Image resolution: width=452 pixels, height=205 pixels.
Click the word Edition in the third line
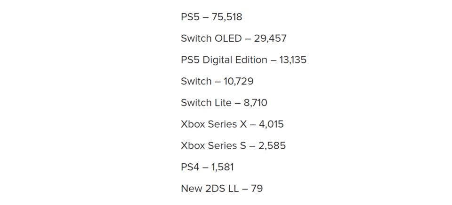(x=251, y=60)
